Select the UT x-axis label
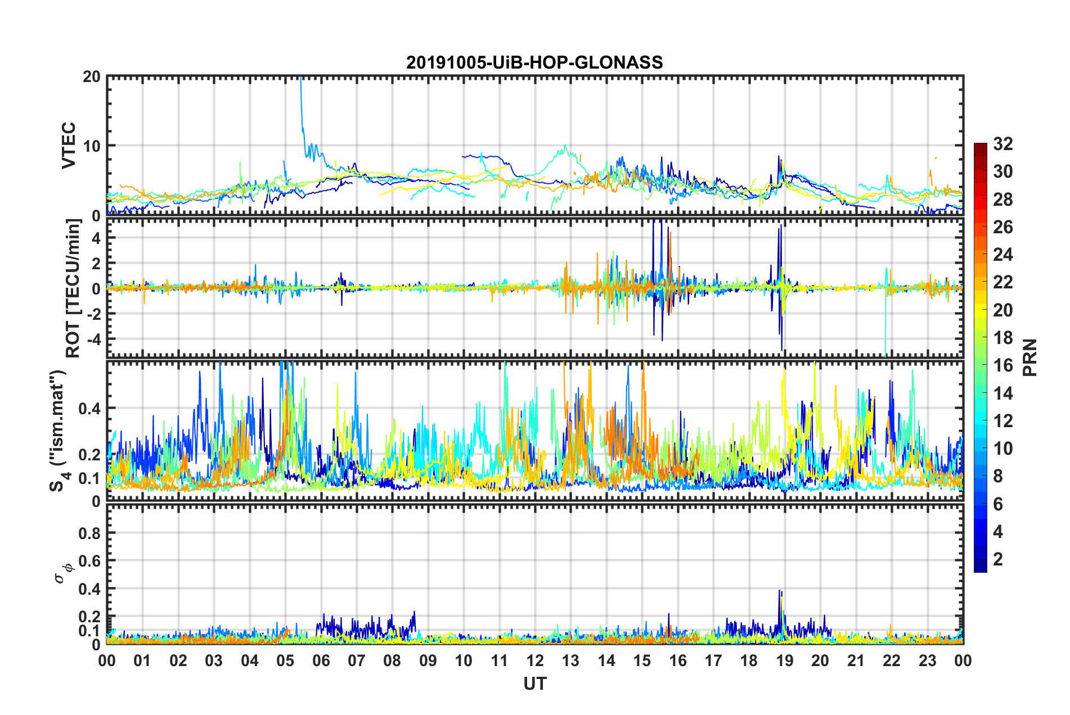Screen dimensions: 1070x715 pyautogui.click(x=535, y=684)
